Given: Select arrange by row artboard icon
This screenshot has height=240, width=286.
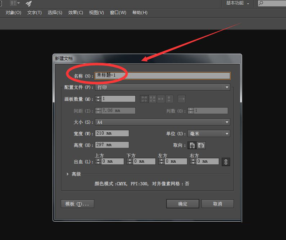Looking at the screenshot, I should [161, 99].
